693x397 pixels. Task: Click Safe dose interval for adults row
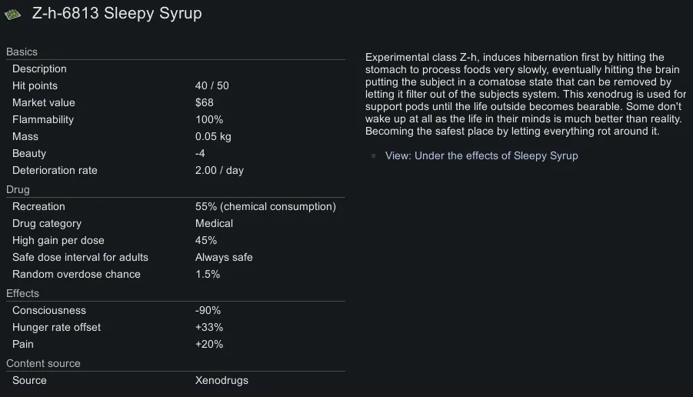(175, 258)
